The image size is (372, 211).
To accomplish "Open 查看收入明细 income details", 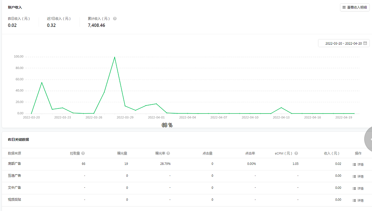I will click(x=355, y=7).
